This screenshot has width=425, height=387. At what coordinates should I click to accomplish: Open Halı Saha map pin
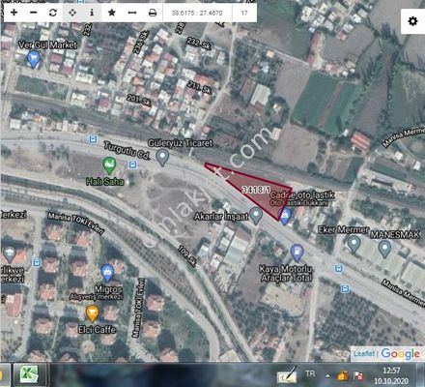(109, 165)
